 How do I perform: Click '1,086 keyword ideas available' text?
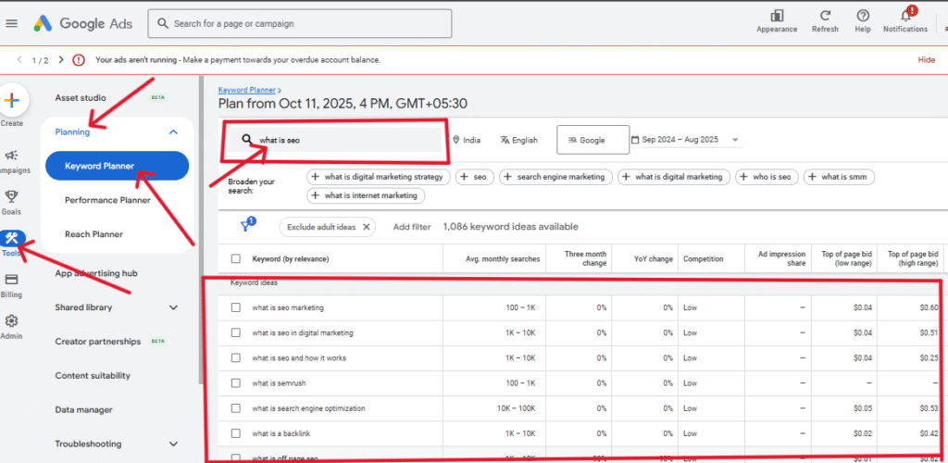click(510, 227)
